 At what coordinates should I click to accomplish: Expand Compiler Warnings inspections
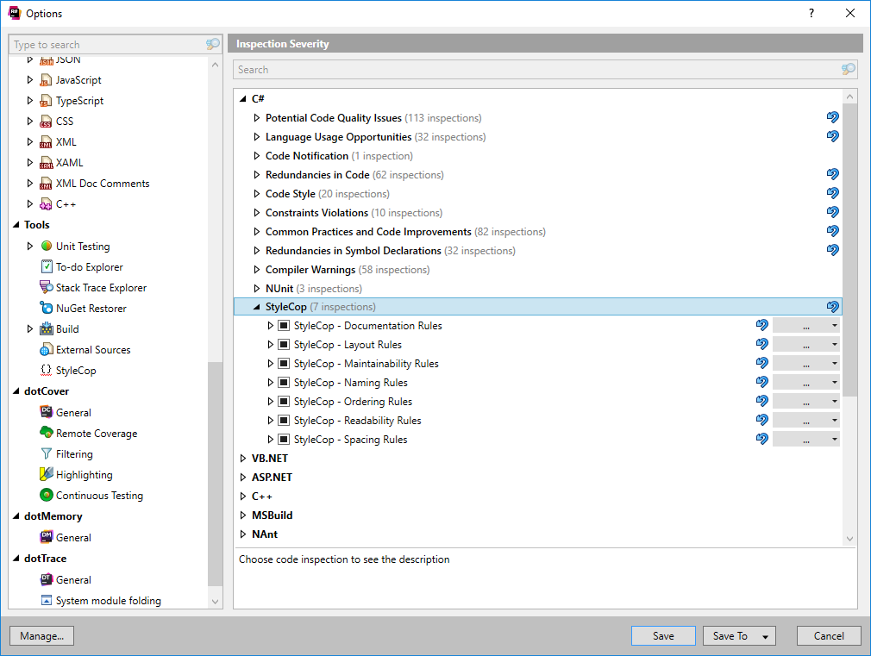pos(256,270)
